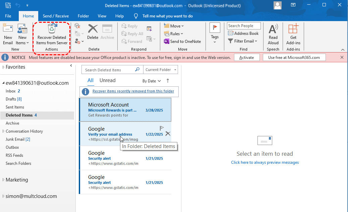Click Use free at Microsoft365.com
The width and height of the screenshot is (348, 212).
294,57
